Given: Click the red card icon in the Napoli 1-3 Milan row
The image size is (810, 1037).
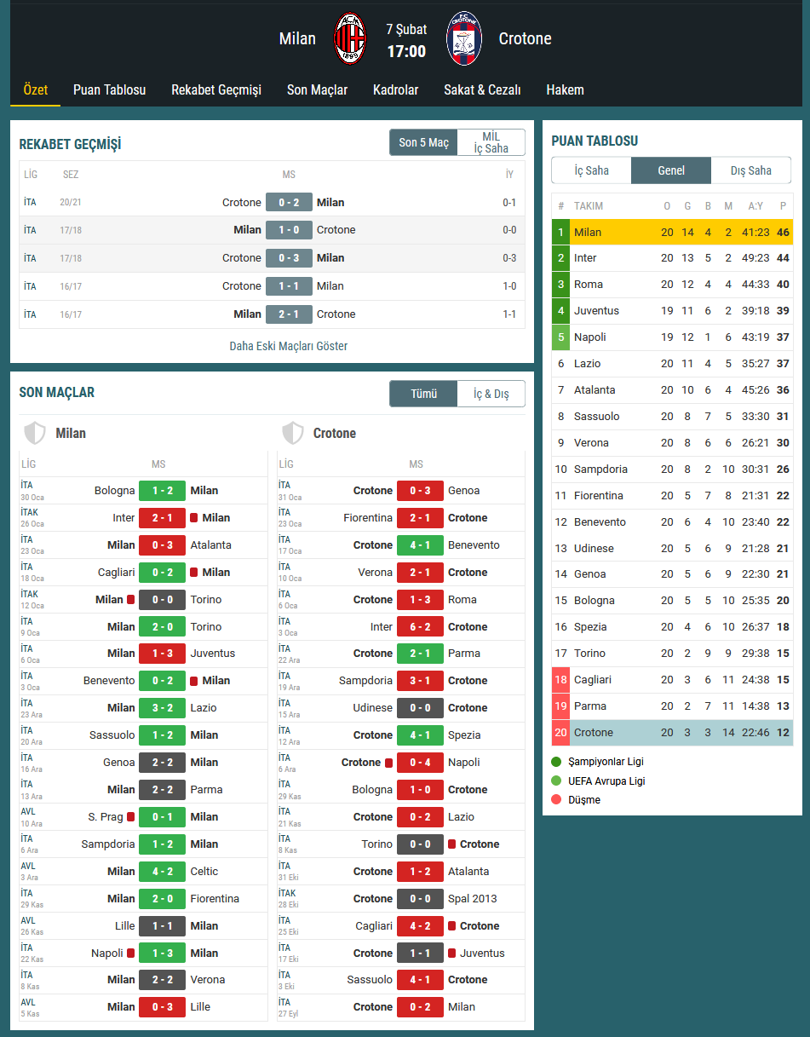Looking at the screenshot, I should [x=131, y=953].
